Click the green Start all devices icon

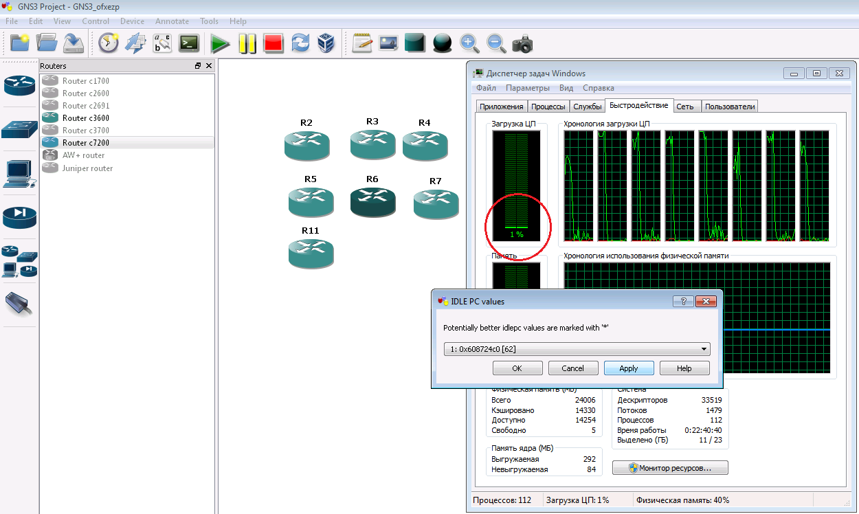tap(221, 44)
